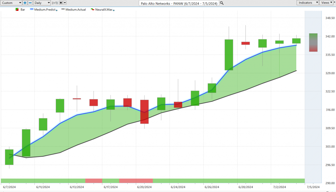Click the 6/17/2024 date axis label
This screenshot has width=336, height=192.
pyautogui.click(x=111, y=187)
